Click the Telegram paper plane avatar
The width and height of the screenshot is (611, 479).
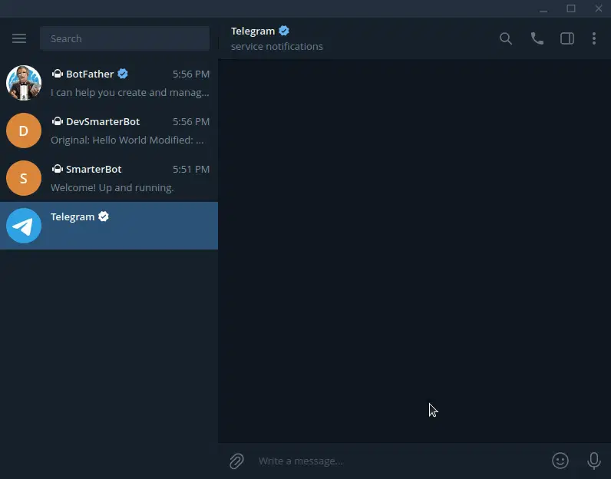[x=24, y=226]
